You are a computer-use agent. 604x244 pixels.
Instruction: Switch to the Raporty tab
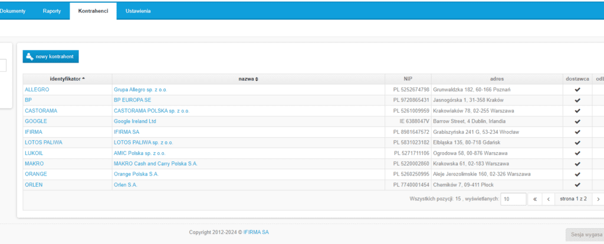pos(52,11)
